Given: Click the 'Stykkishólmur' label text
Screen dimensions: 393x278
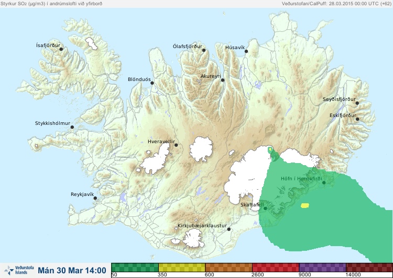Looking at the screenshot, I should click(52, 123).
